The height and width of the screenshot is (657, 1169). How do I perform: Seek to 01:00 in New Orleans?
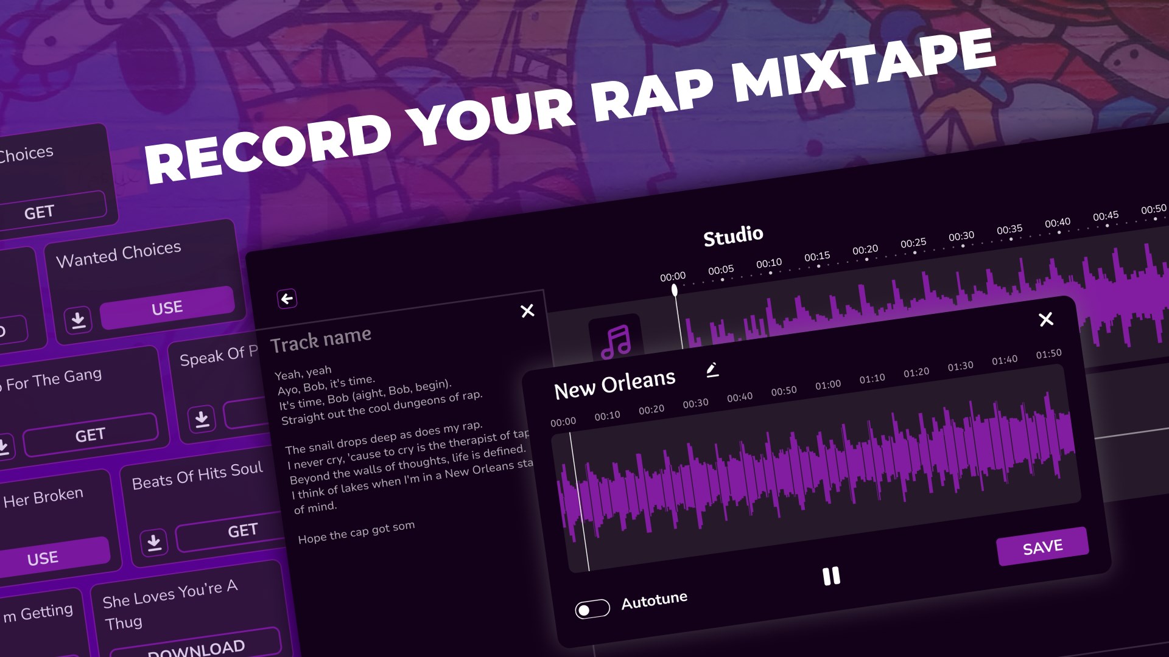point(828,384)
